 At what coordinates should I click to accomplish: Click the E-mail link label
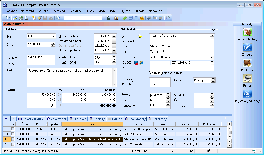126,67
